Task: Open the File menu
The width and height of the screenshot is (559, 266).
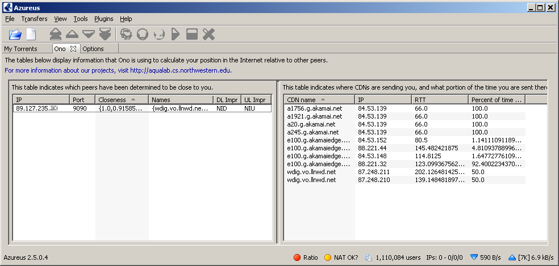Action: pos(10,19)
